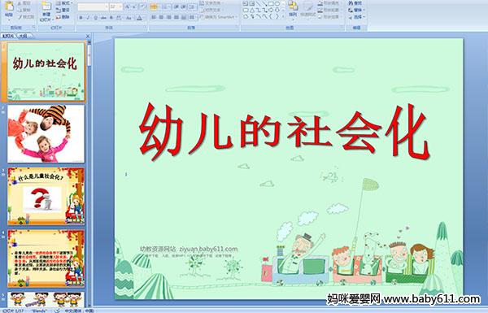Click the Arrange icon in the Drawing group
Screen dimensions: 488x313
[293, 9]
